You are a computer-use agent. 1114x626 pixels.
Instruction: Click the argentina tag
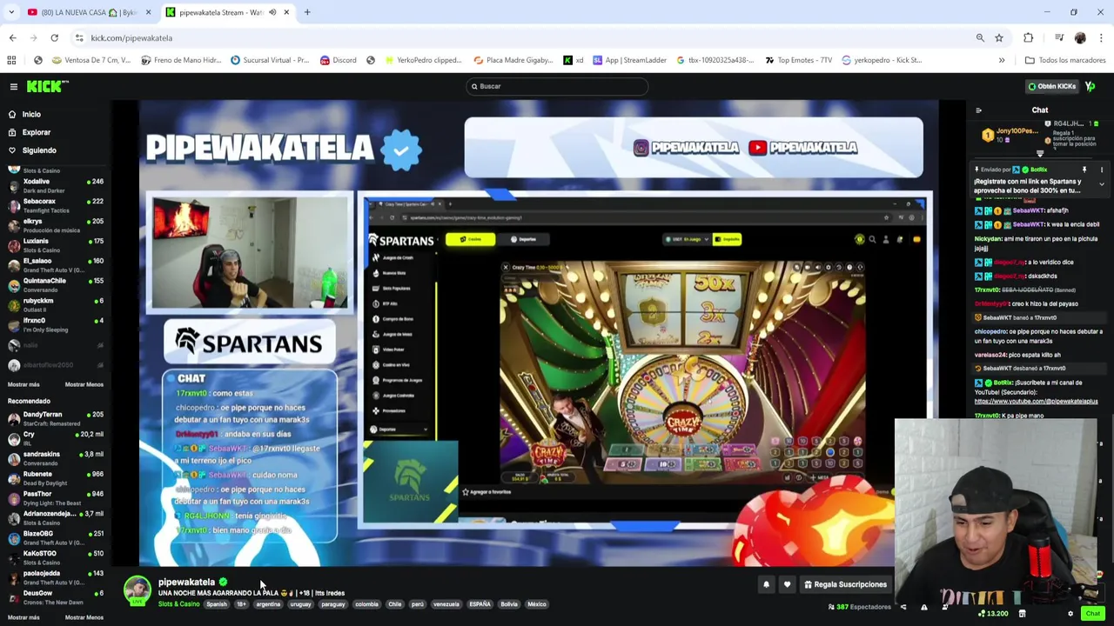pos(268,604)
